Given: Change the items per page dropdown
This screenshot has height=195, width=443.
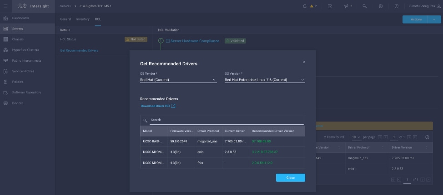Looking at the screenshot, I should click(355, 137).
